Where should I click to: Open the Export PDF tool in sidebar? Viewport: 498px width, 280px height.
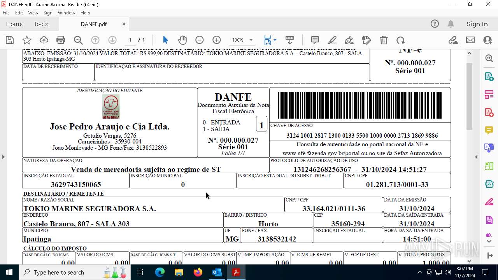pos(489,76)
